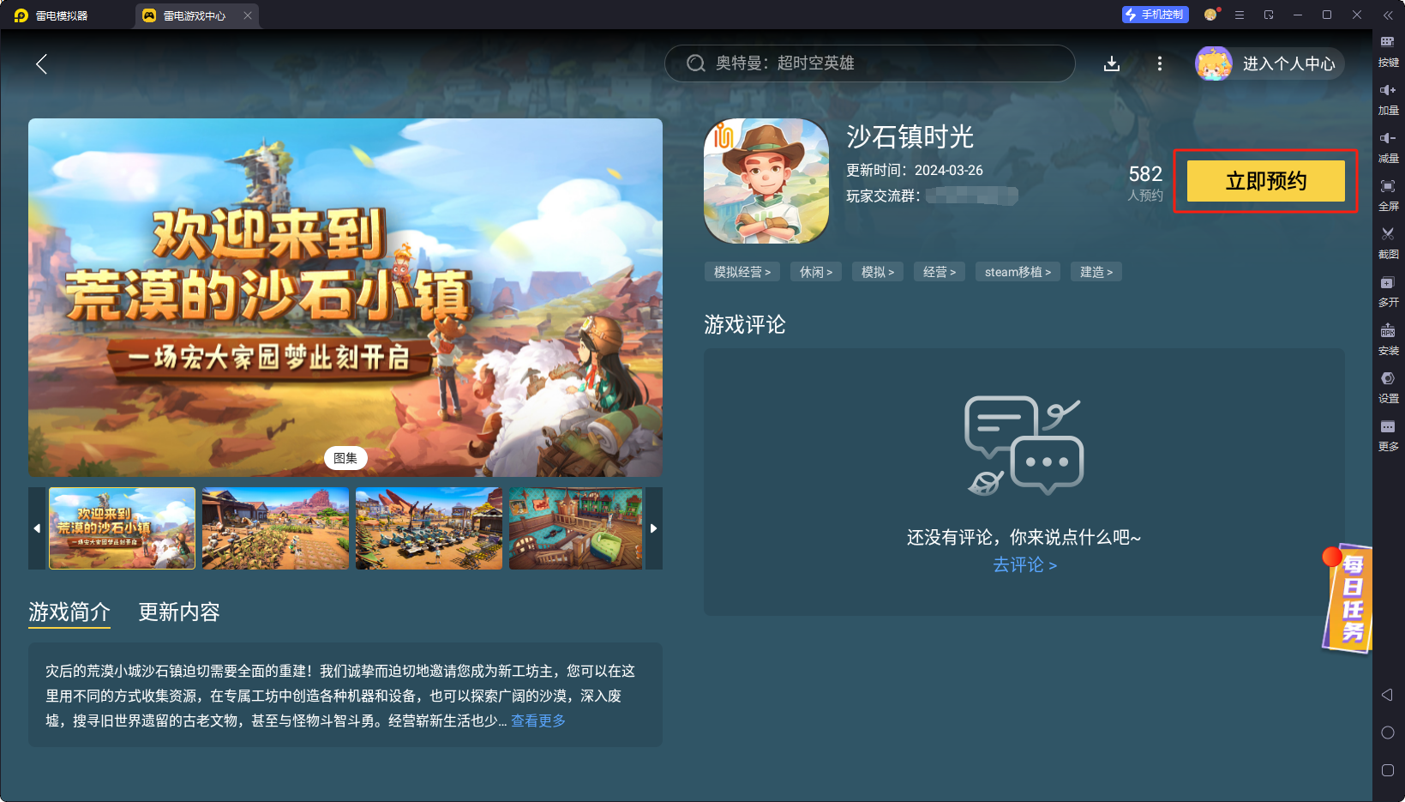Open 多开 multi-instance manager
The width and height of the screenshot is (1405, 802).
click(1388, 292)
